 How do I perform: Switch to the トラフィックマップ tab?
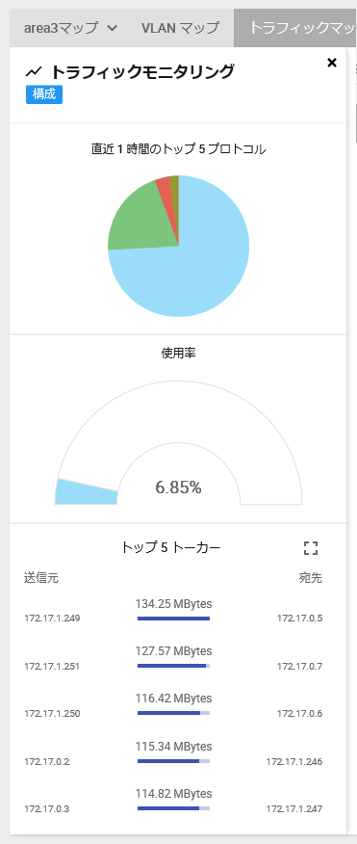pos(295,28)
